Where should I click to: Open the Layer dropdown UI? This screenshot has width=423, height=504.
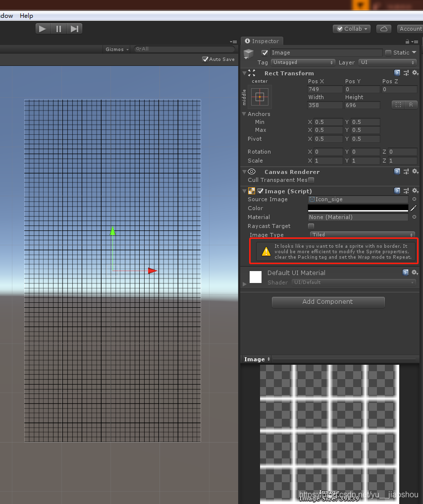coord(387,62)
